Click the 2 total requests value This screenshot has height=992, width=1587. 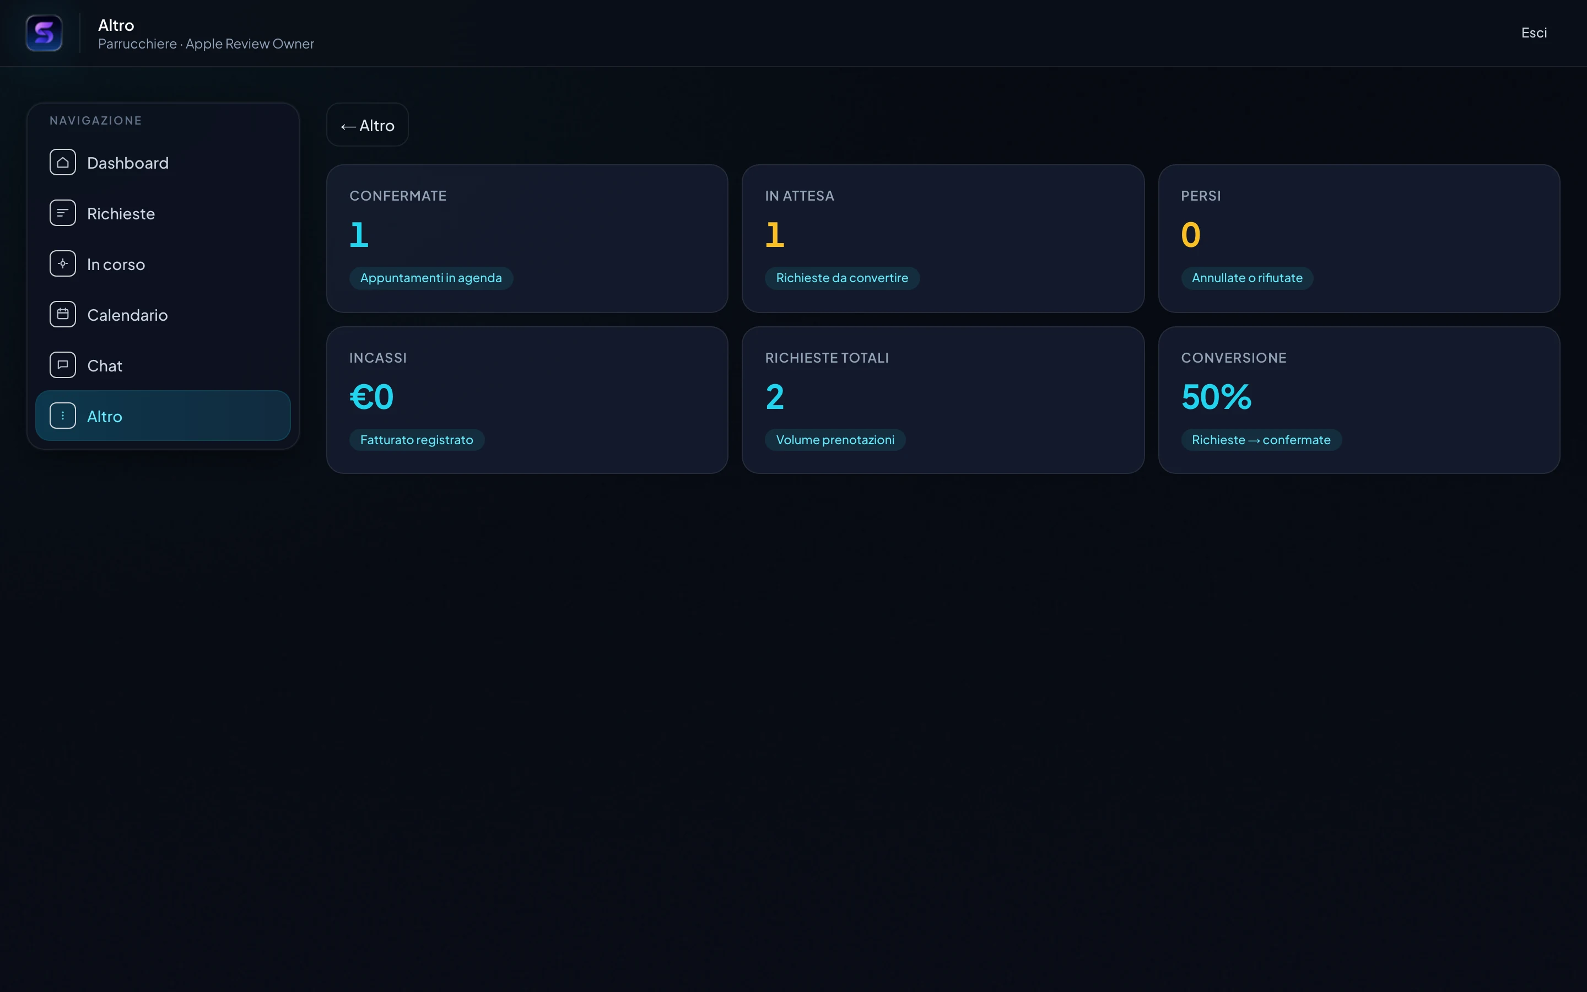coord(774,397)
